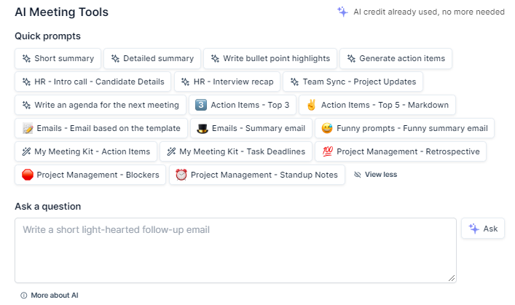Select HR - Intro call Candidate Details

(x=93, y=82)
